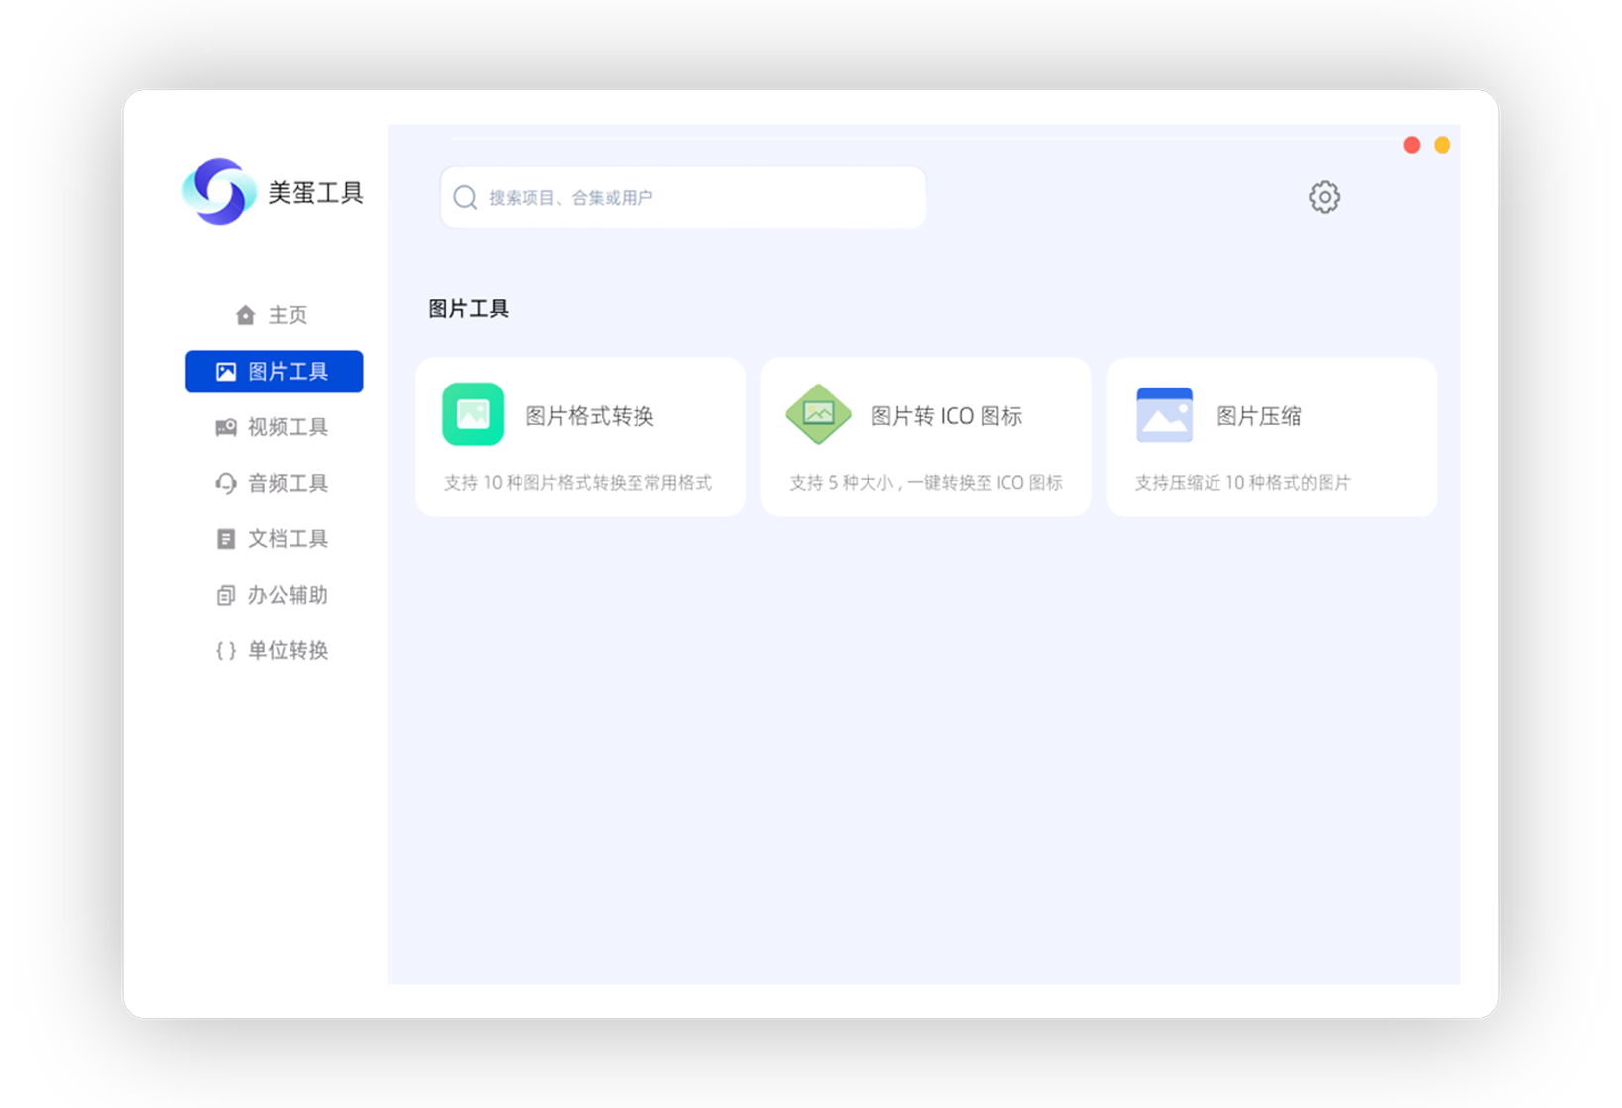Click the 单位转换 braces icon
The height and width of the screenshot is (1108, 1622).
point(226,650)
